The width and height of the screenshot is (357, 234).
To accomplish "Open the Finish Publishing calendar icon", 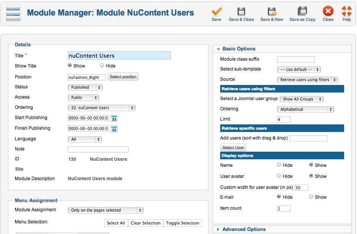I will pos(114,129).
